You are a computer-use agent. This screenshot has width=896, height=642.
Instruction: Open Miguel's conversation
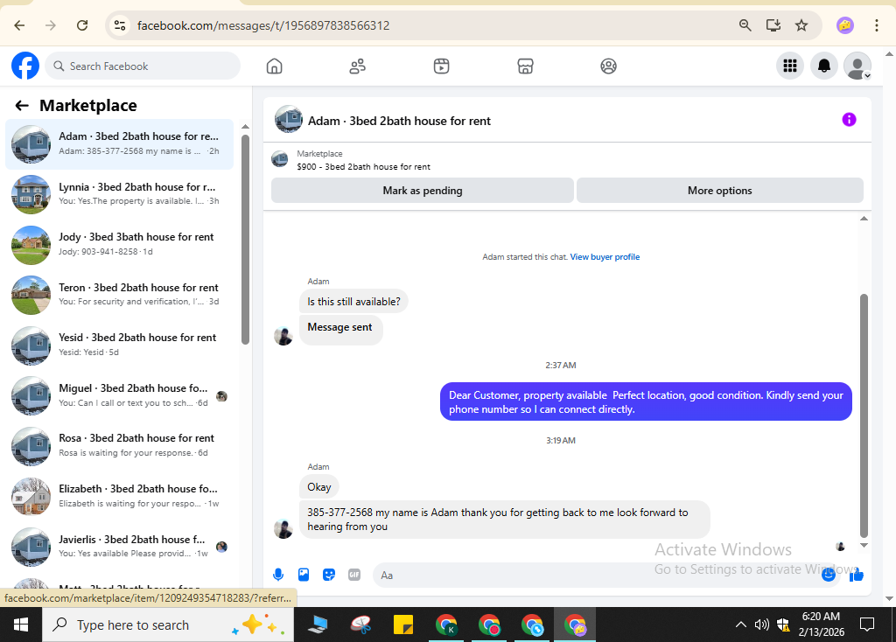click(119, 395)
